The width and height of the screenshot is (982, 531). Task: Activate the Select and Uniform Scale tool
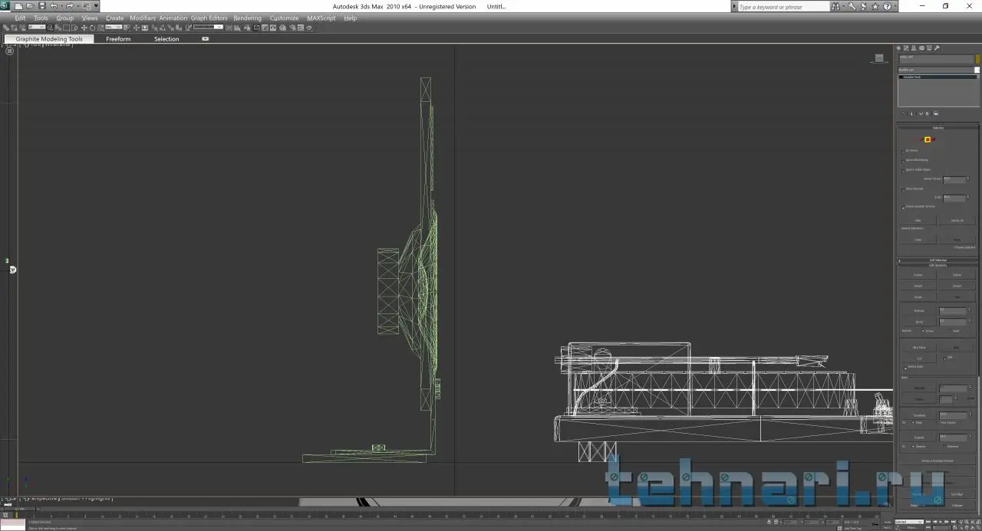click(x=101, y=28)
